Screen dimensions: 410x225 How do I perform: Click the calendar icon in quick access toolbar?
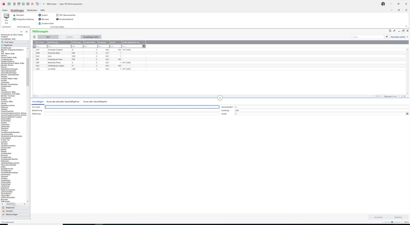click(x=18, y=4)
